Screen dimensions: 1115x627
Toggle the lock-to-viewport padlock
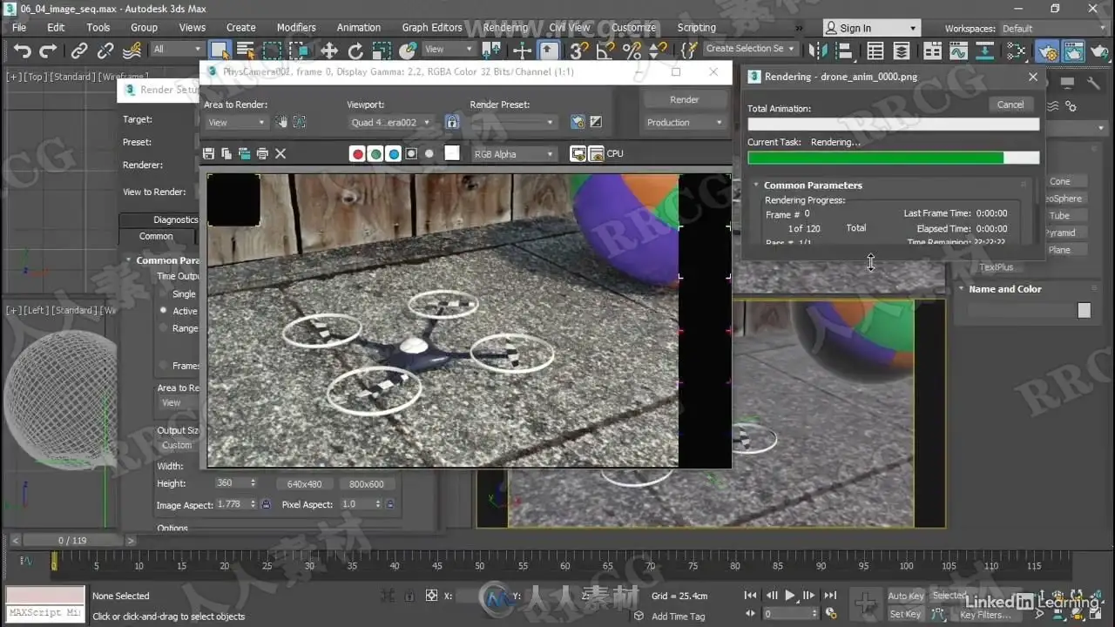[451, 123]
